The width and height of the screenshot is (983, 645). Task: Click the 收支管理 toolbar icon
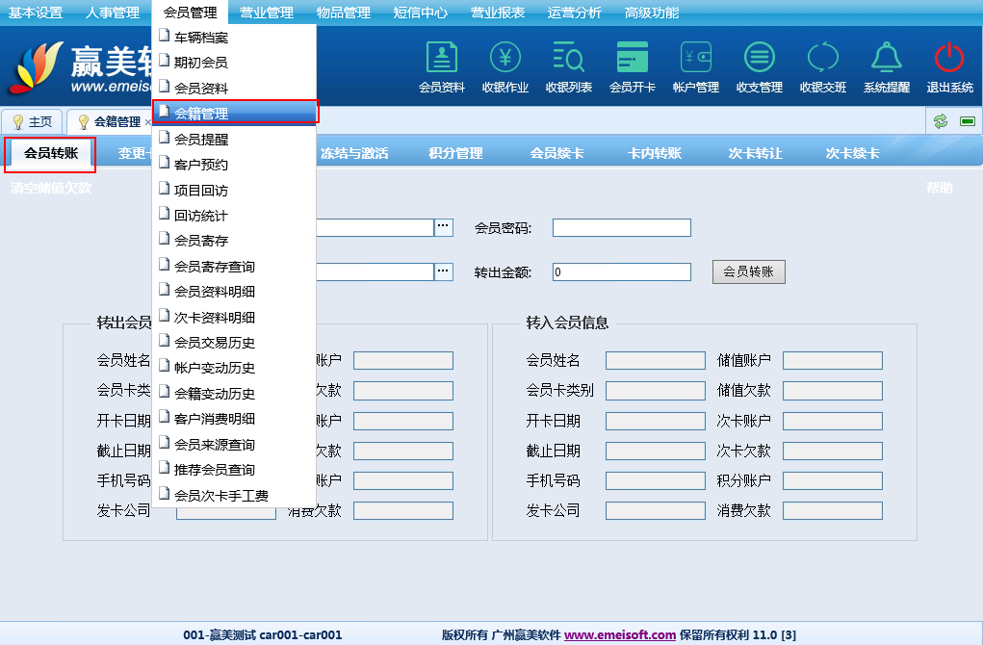click(x=760, y=60)
